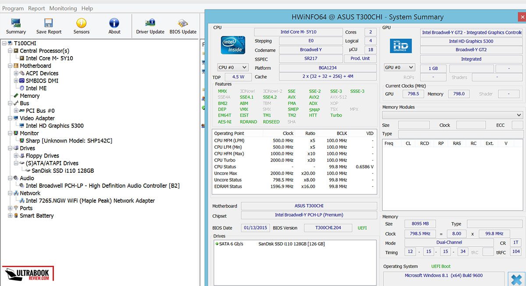Collapse the (S)ATA/ATAPI Drives node

point(16,163)
